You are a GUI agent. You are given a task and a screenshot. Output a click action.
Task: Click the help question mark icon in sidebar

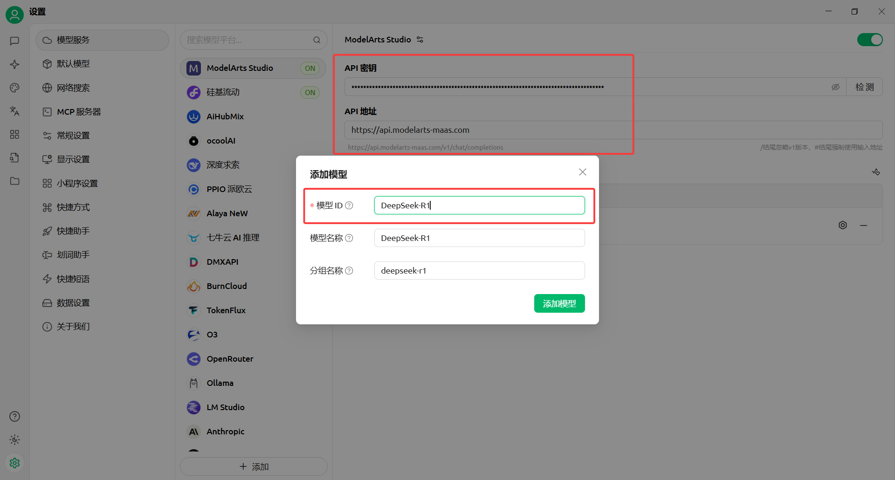(x=14, y=416)
